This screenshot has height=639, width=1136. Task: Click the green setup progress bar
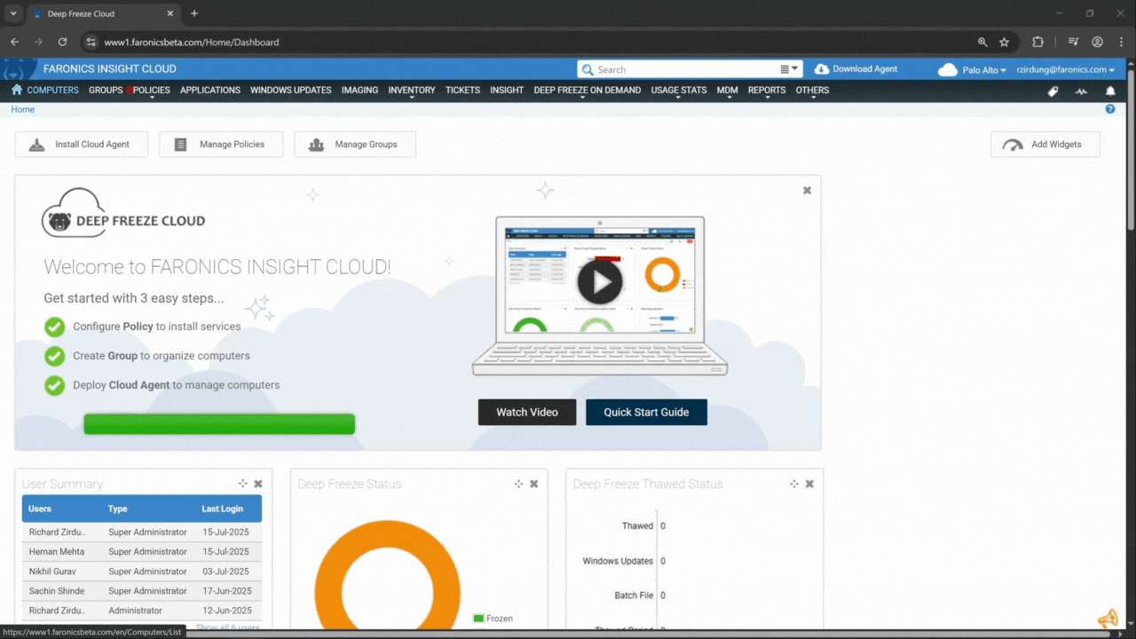pos(219,424)
